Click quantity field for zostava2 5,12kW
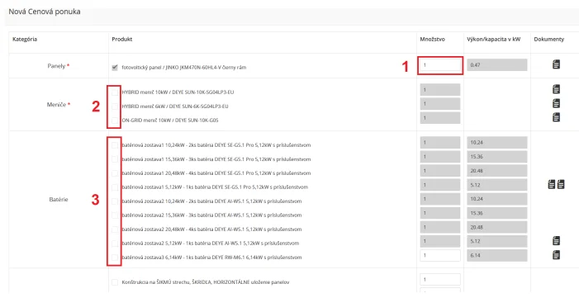This screenshot has height=298, width=579. click(440, 241)
